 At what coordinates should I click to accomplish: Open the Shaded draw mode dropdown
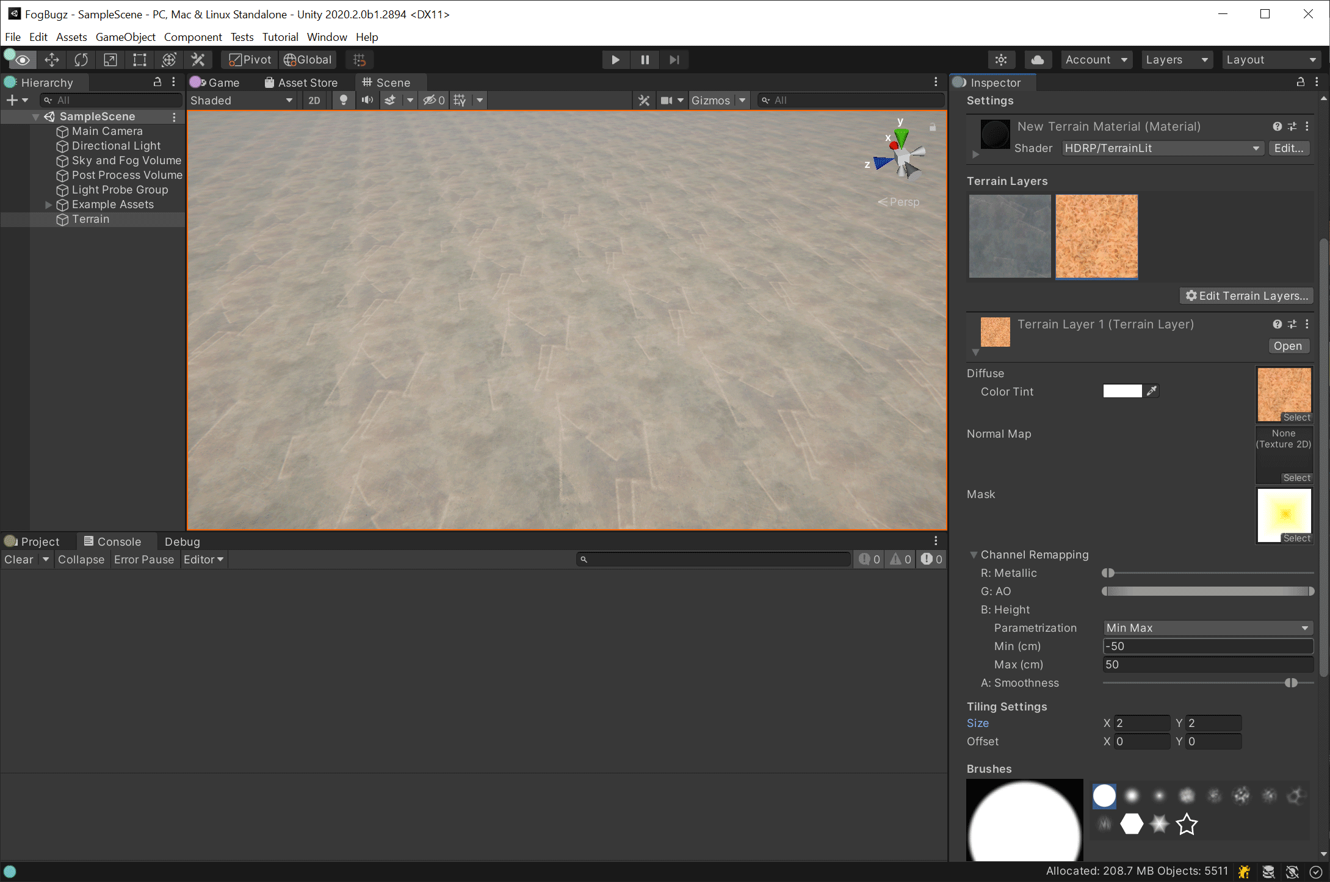pos(241,101)
